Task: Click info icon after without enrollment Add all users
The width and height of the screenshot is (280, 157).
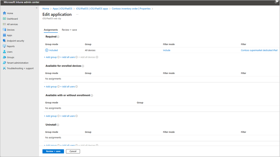Action: point(77,116)
